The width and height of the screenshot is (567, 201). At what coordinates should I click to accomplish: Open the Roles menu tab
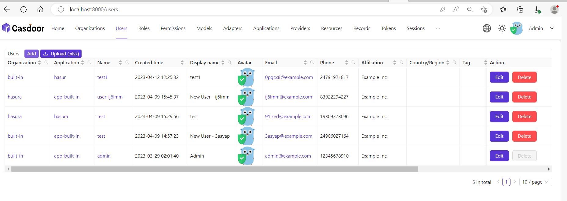(144, 28)
